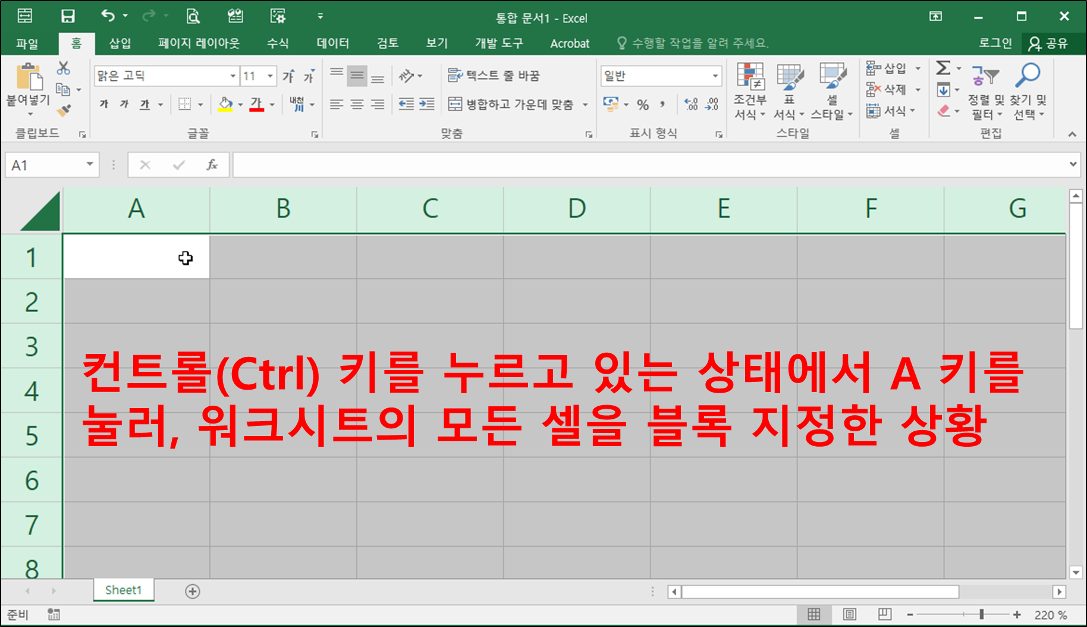Toggle left horizontal alignment
This screenshot has height=627, width=1087.
pos(337,104)
